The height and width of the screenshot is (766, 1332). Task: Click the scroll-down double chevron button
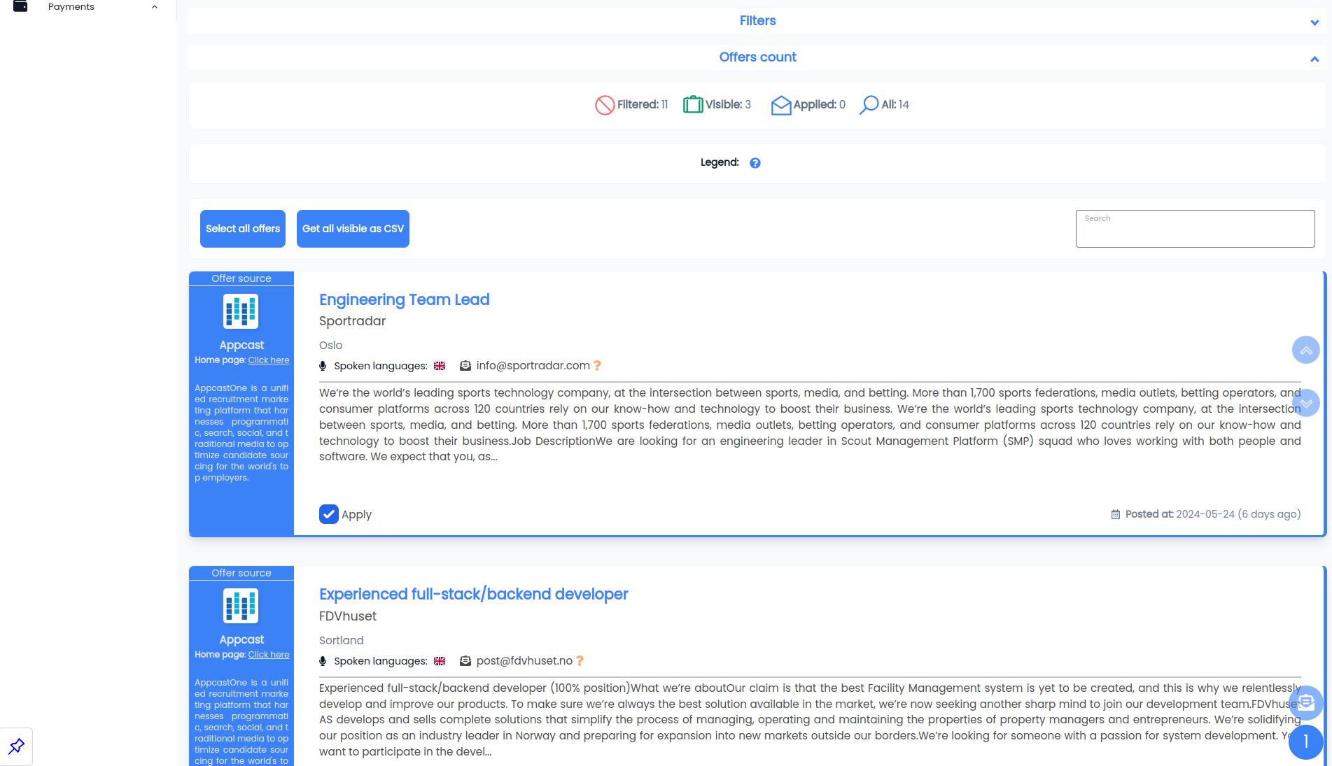(1305, 403)
